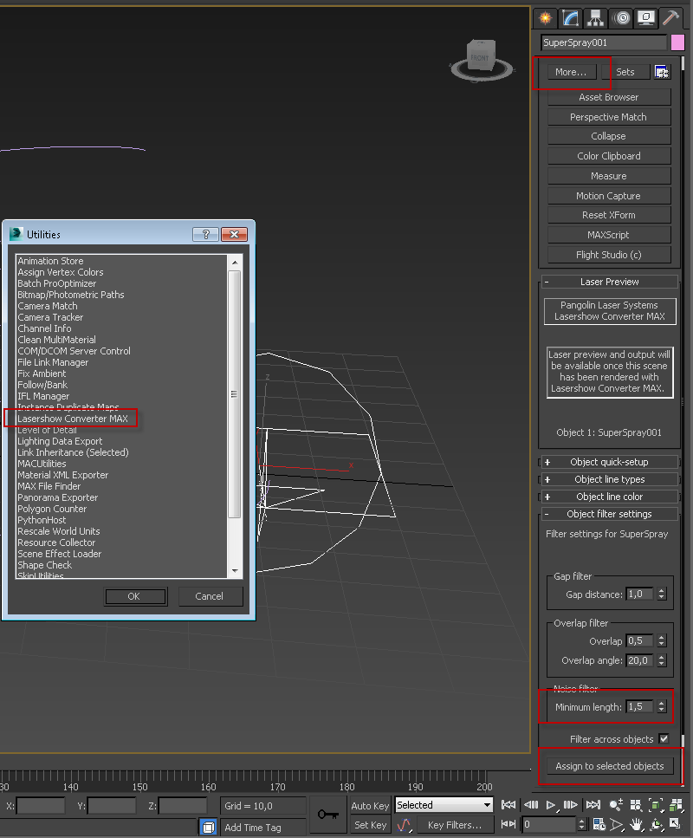Click the Configure Button Sets icon
The image size is (693, 838).
coord(662,73)
